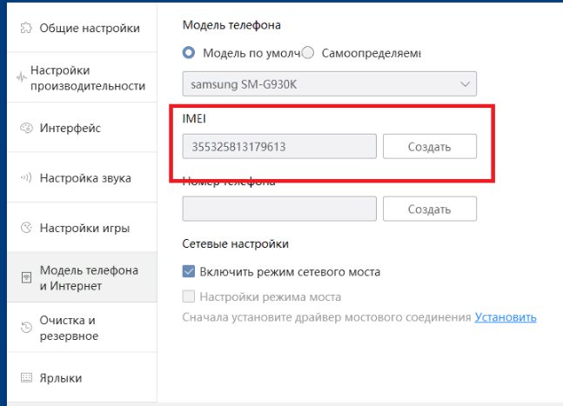Select the self-defined model radio button
The width and height of the screenshot is (563, 406).
click(x=307, y=52)
